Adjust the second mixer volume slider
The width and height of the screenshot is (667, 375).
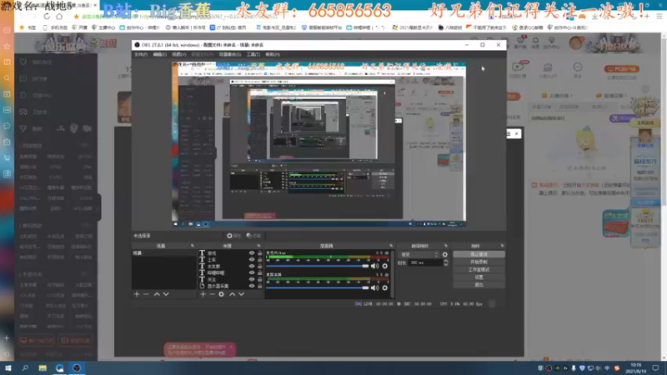[318, 287]
